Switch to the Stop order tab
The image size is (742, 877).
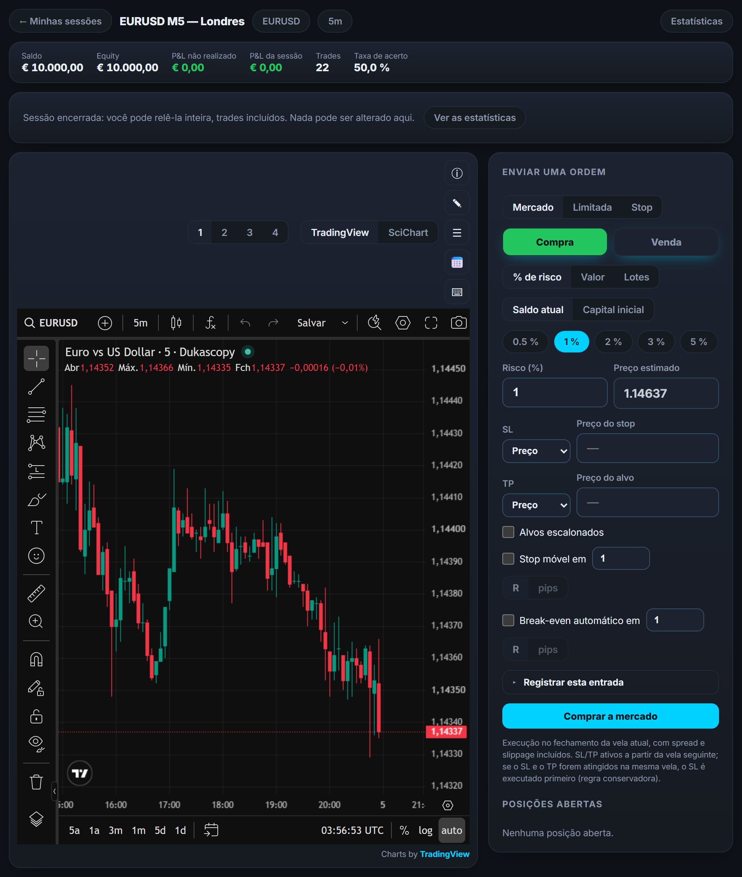pos(641,207)
